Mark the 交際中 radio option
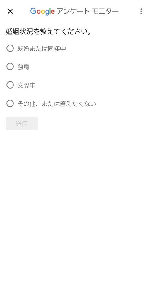This screenshot has height=282, width=149. (10, 85)
